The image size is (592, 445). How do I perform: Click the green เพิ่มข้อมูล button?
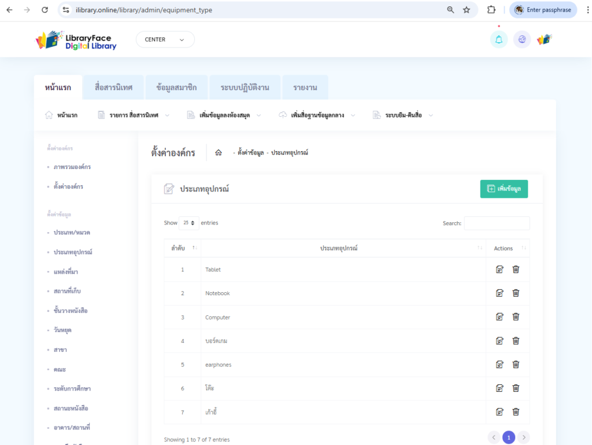(x=504, y=189)
